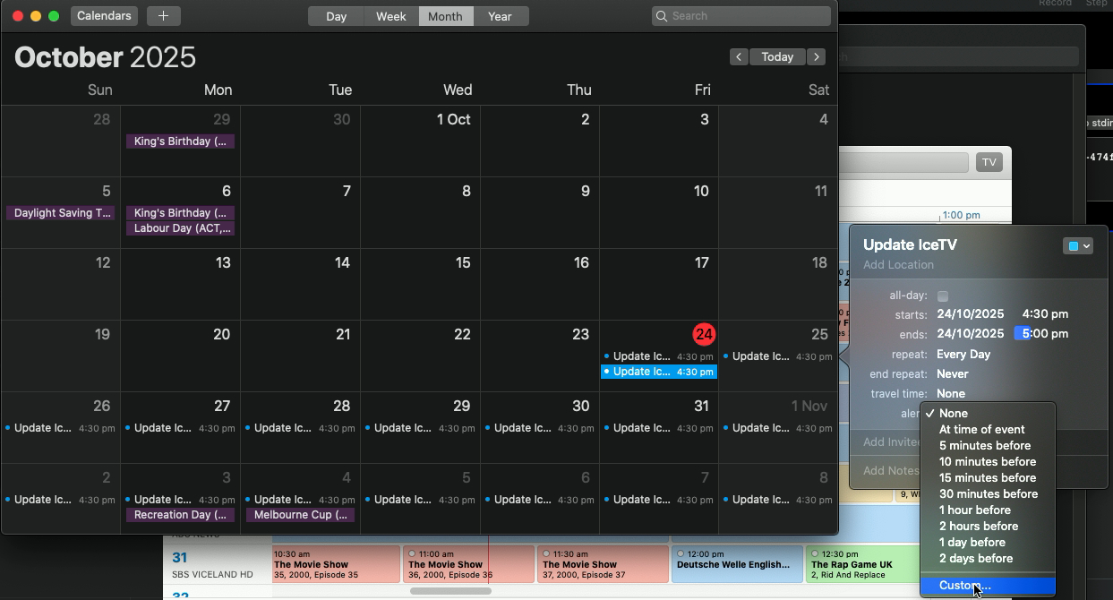
Task: Open the travel time None dropdown
Action: tap(951, 394)
